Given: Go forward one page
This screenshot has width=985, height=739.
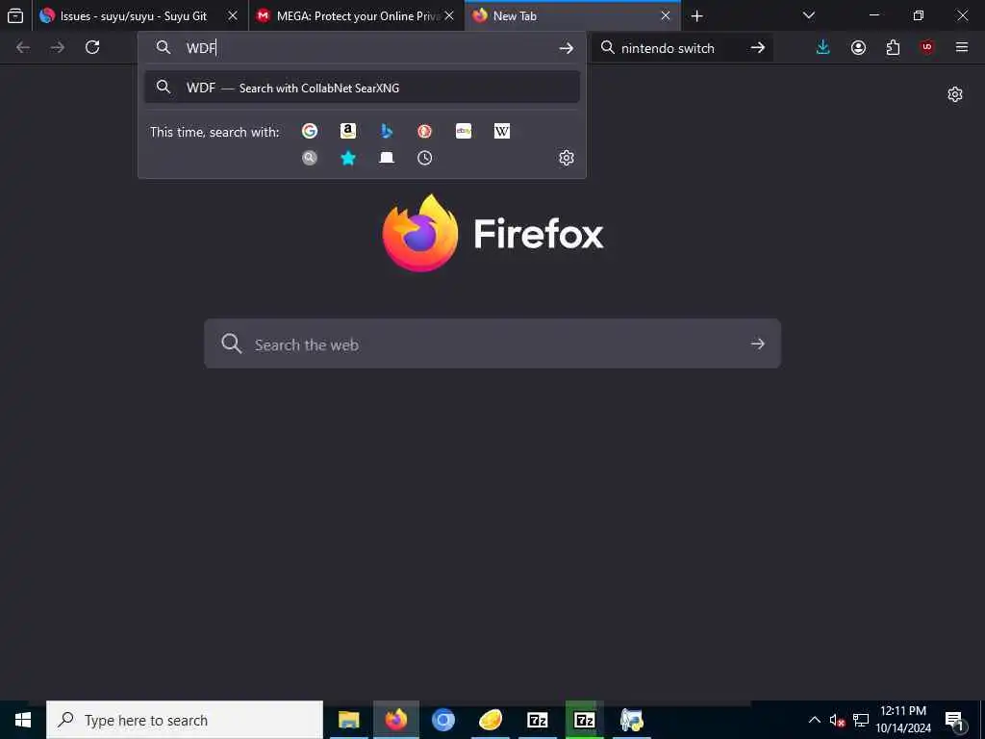Looking at the screenshot, I should point(57,47).
